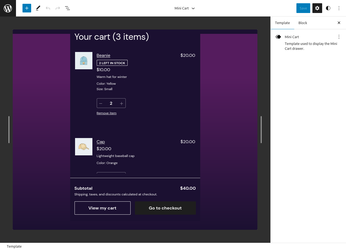Viewport: 346px width, 249px height.
Task: Click View my cart button
Action: click(102, 208)
